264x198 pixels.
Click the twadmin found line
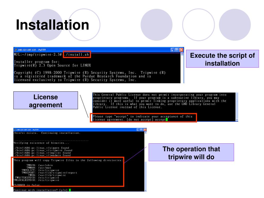[42, 155]
